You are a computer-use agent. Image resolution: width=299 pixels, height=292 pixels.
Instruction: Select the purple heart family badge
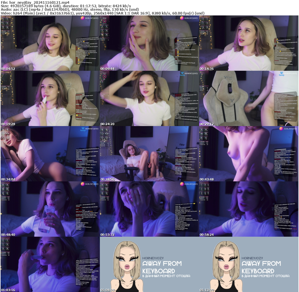pos(182,73)
